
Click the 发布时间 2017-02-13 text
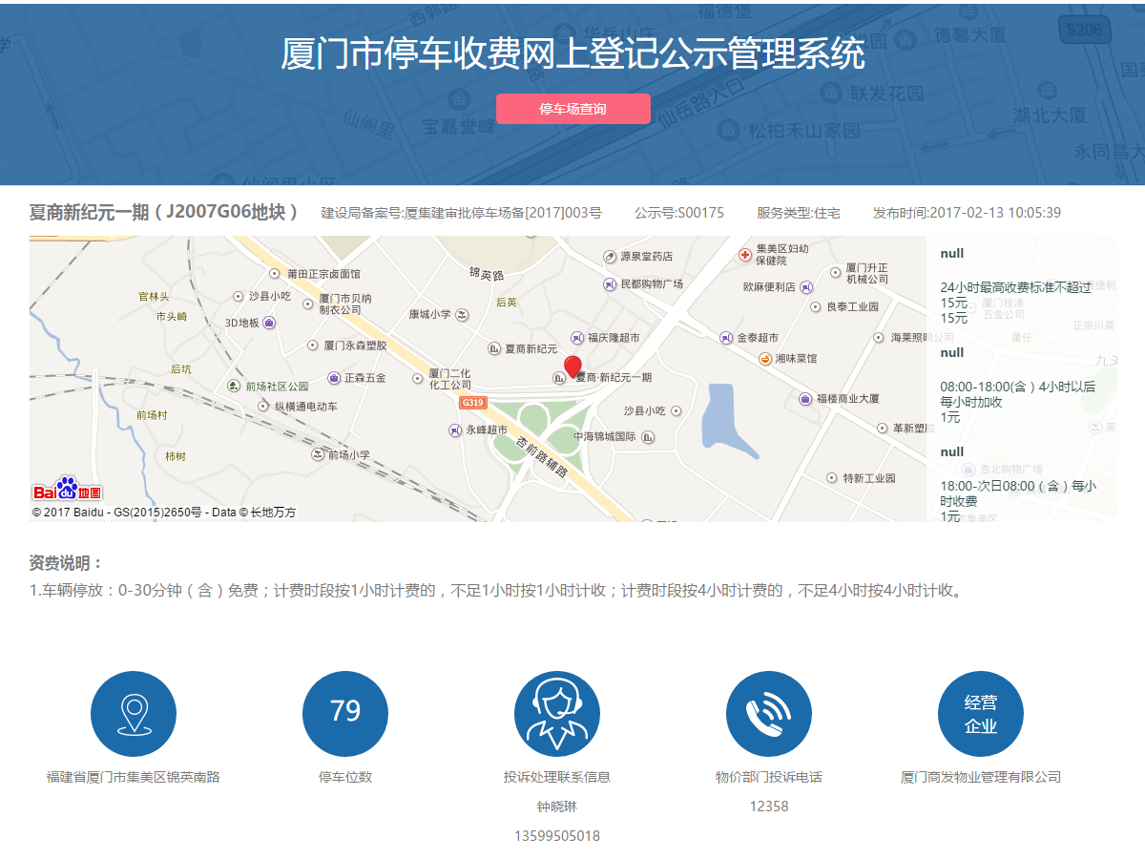[x=967, y=213]
